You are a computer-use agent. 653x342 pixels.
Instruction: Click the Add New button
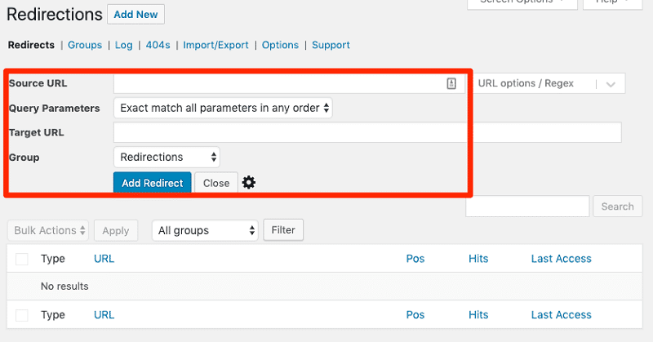135,15
